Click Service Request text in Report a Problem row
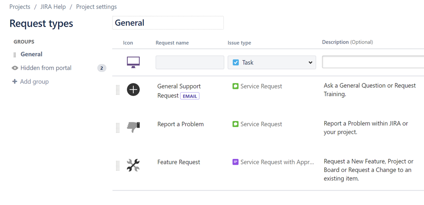Viewport: 424px width, 205px height. [261, 124]
